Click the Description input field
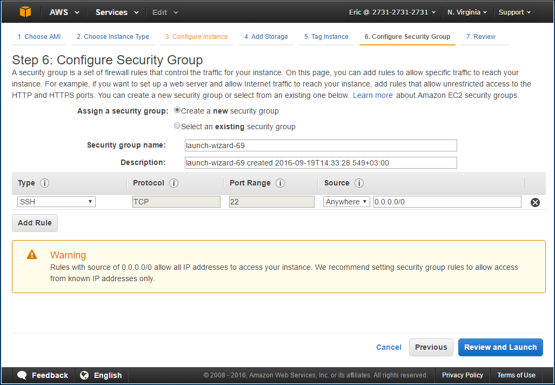The width and height of the screenshot is (555, 385). (x=320, y=163)
